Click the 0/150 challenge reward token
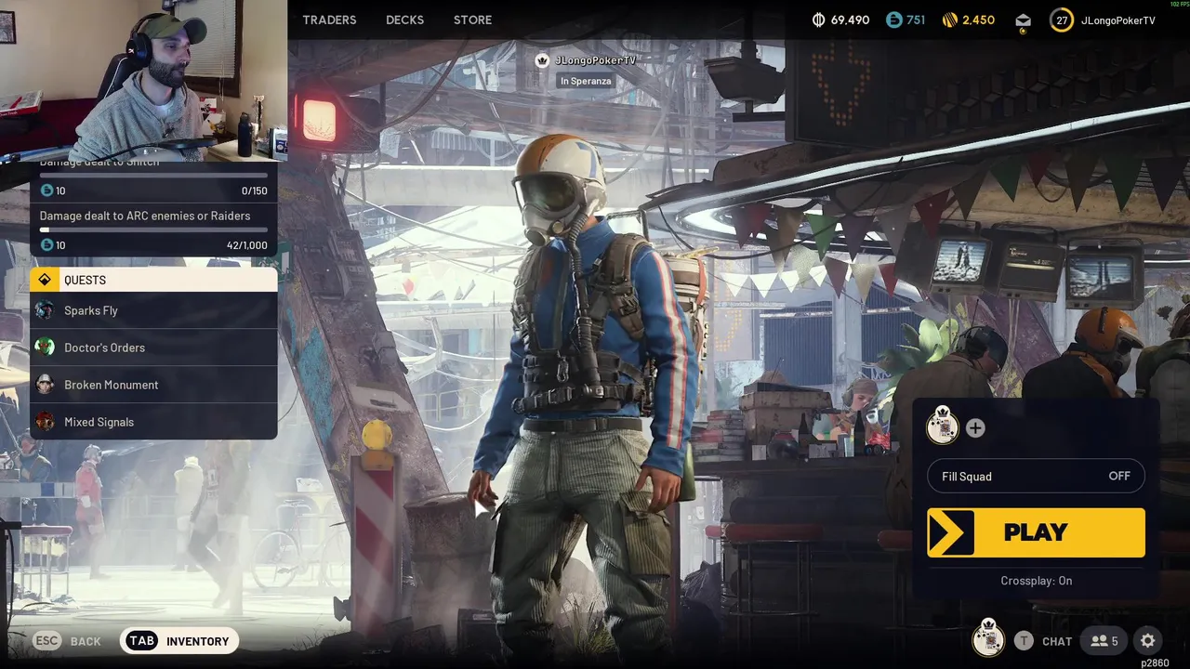The width and height of the screenshot is (1190, 669). click(x=46, y=190)
